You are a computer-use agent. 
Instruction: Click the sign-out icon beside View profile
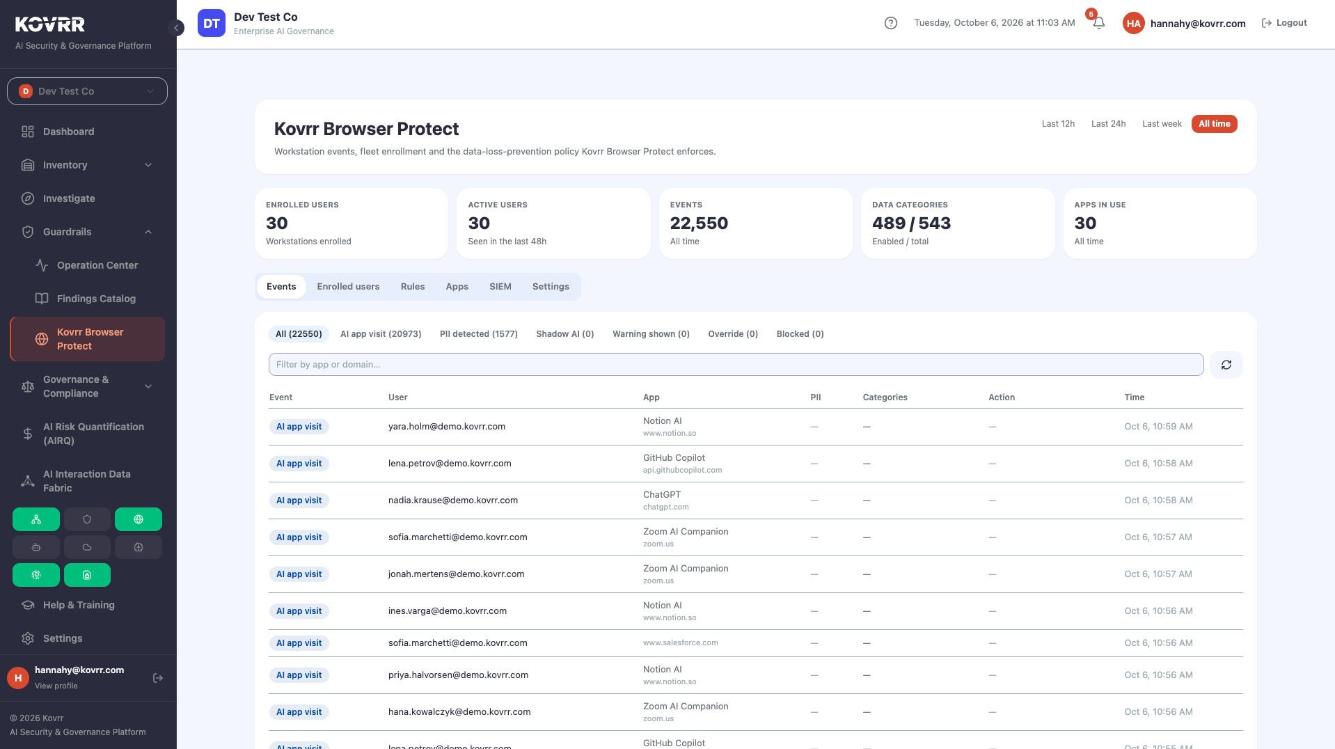(158, 678)
